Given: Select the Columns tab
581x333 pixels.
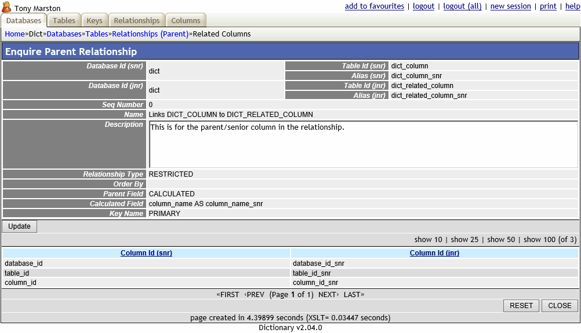Looking at the screenshot, I should (186, 21).
